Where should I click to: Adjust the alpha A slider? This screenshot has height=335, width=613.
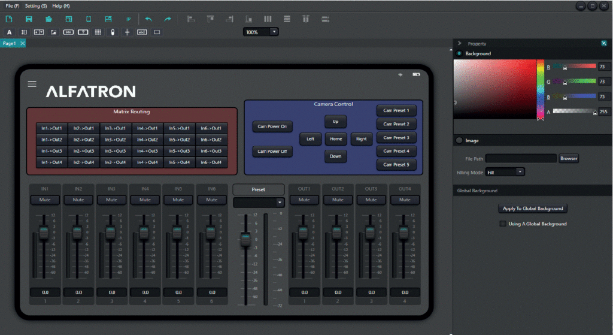[x=575, y=111]
